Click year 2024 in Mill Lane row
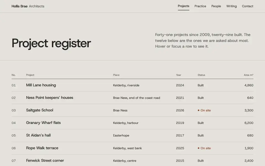The height and width of the screenshot is (166, 265). coord(180,85)
